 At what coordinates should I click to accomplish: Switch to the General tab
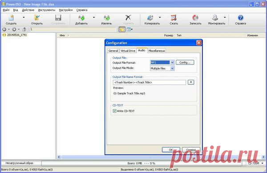[113, 51]
